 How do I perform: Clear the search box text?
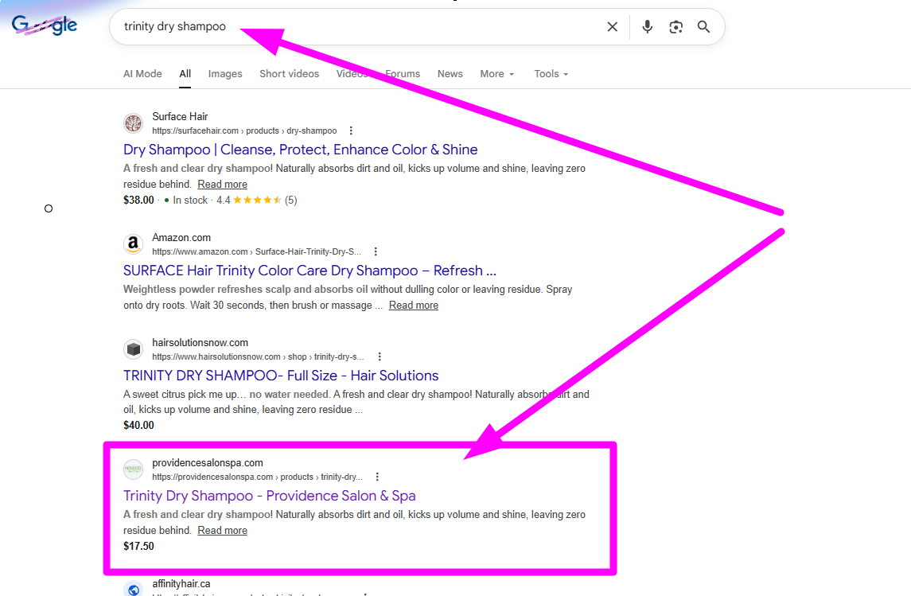(x=612, y=27)
